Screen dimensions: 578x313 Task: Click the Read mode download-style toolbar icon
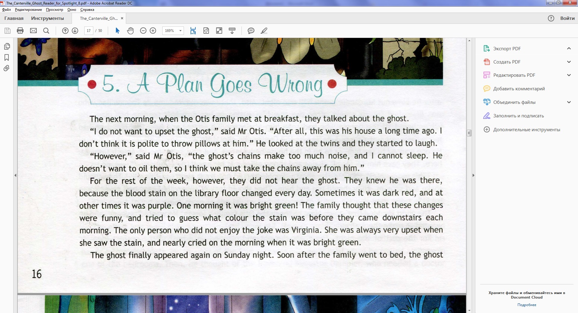pyautogui.click(x=232, y=31)
